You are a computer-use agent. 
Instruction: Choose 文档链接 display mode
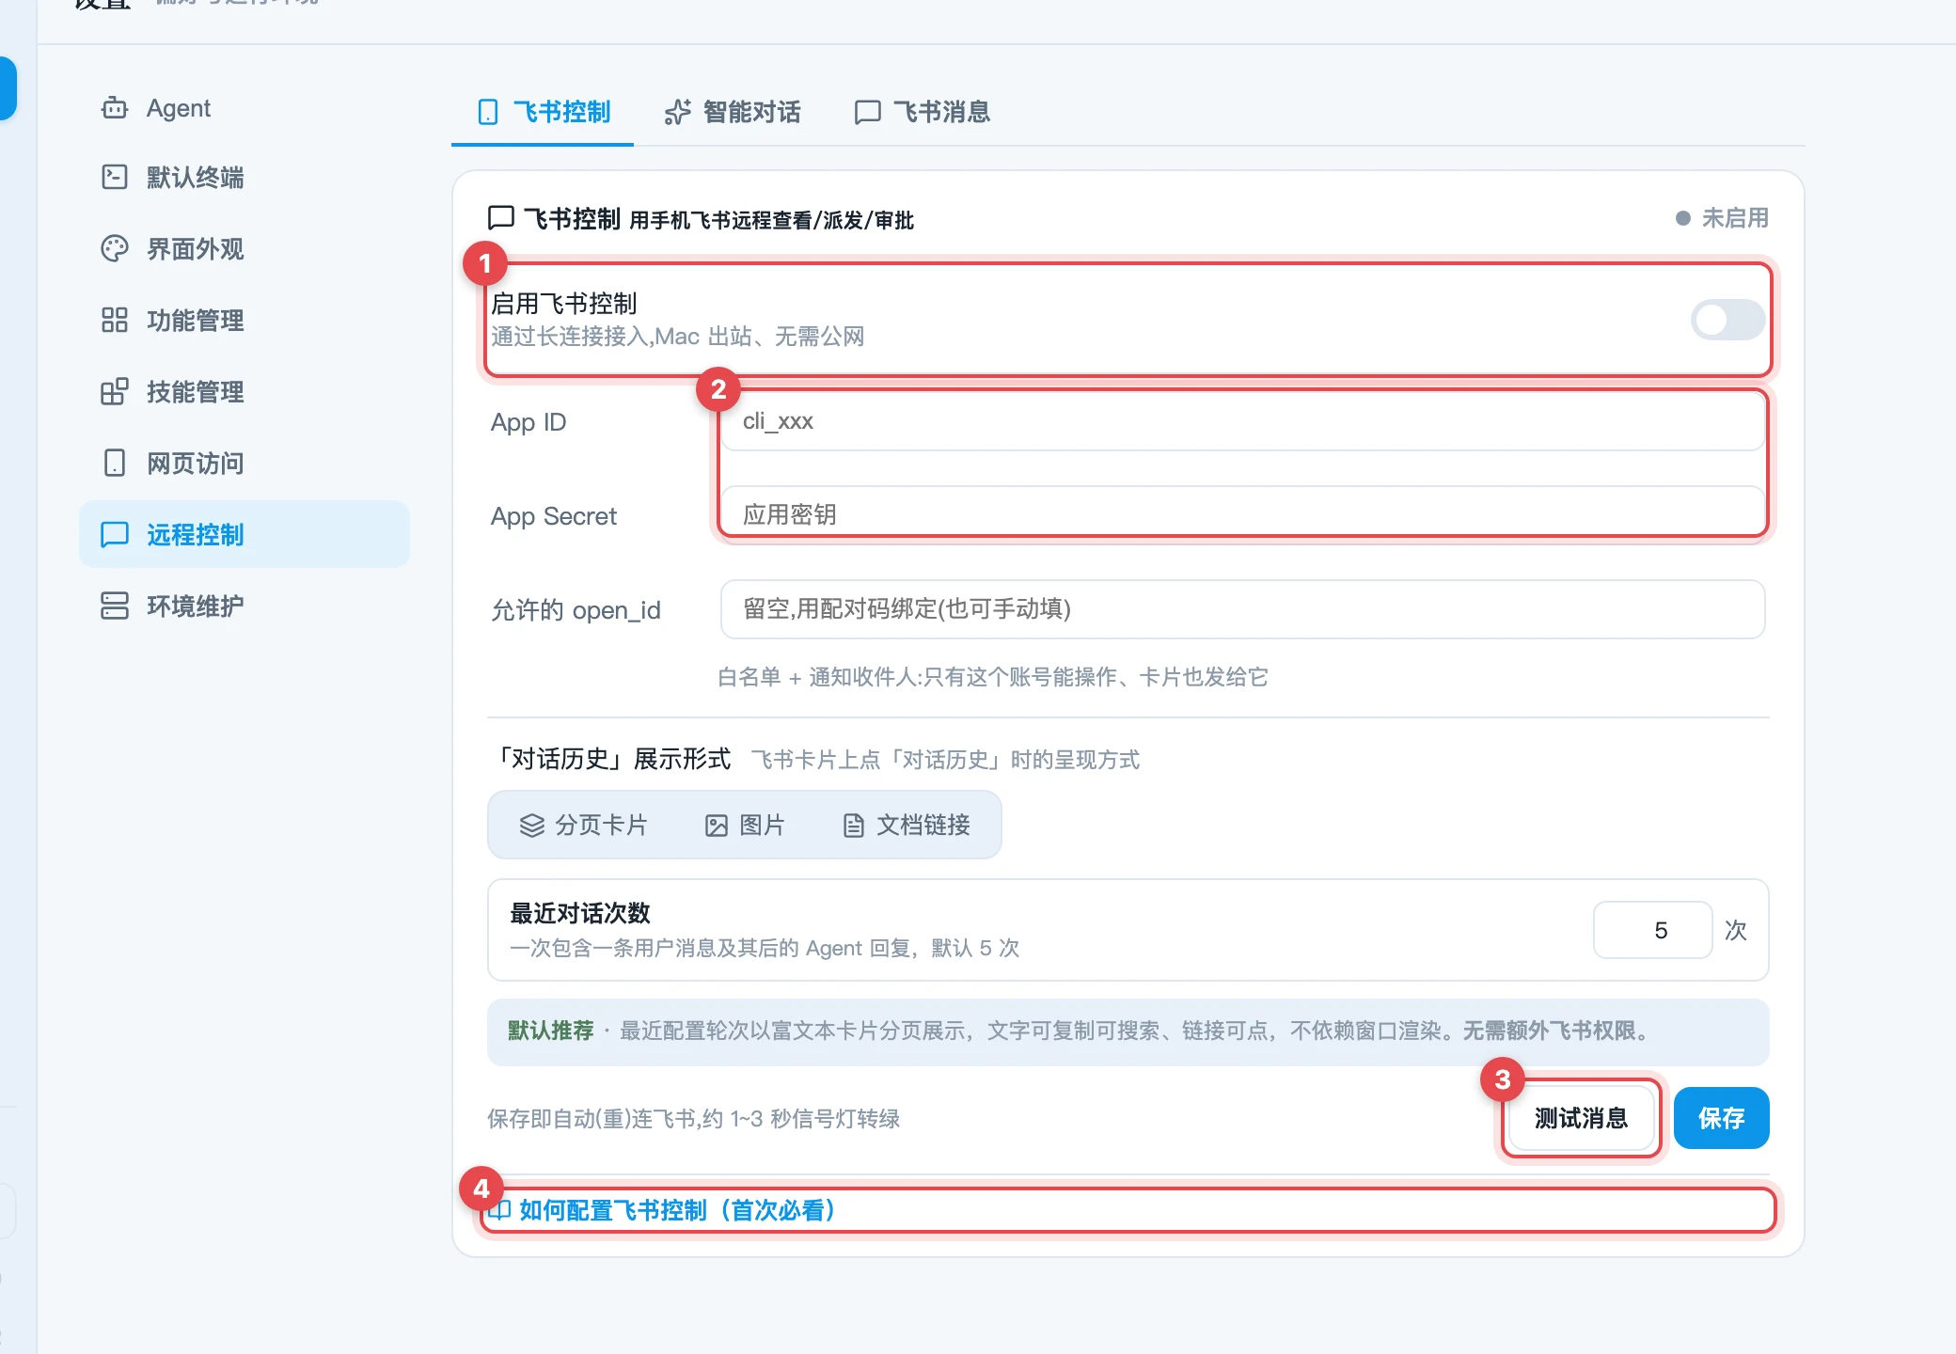click(x=907, y=825)
